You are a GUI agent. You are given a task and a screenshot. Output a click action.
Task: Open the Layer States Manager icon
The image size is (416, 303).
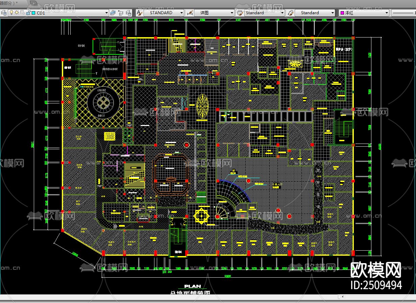129,13
